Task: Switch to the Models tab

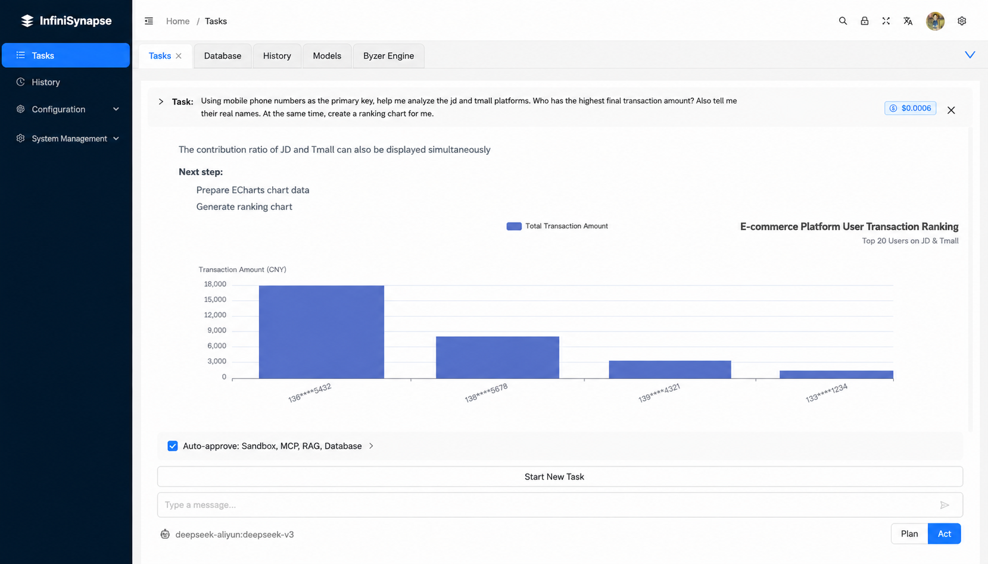Action: click(x=327, y=56)
